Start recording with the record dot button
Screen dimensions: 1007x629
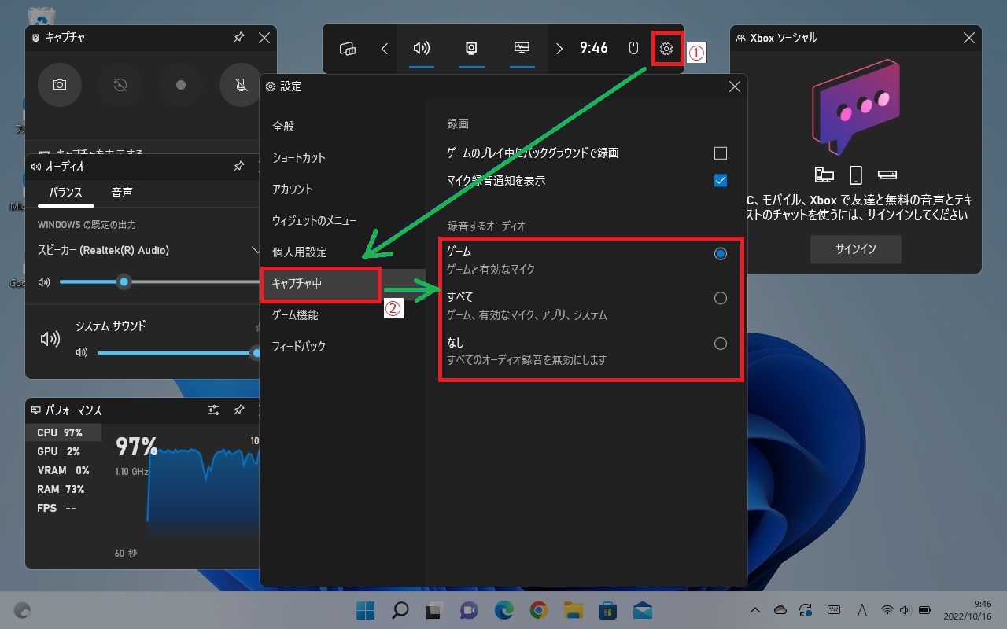click(181, 85)
